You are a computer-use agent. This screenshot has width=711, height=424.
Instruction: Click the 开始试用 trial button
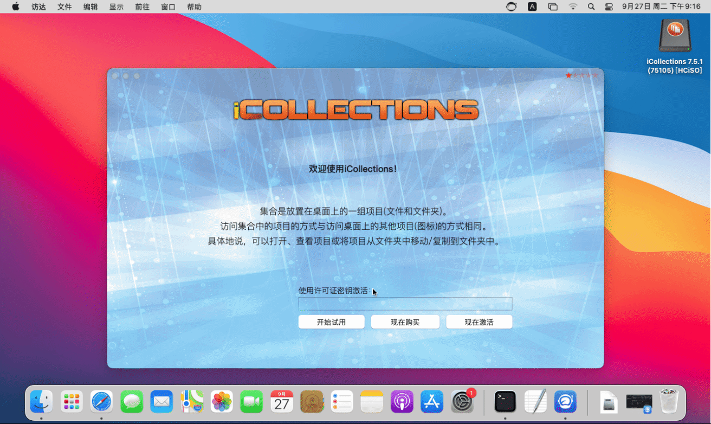331,322
